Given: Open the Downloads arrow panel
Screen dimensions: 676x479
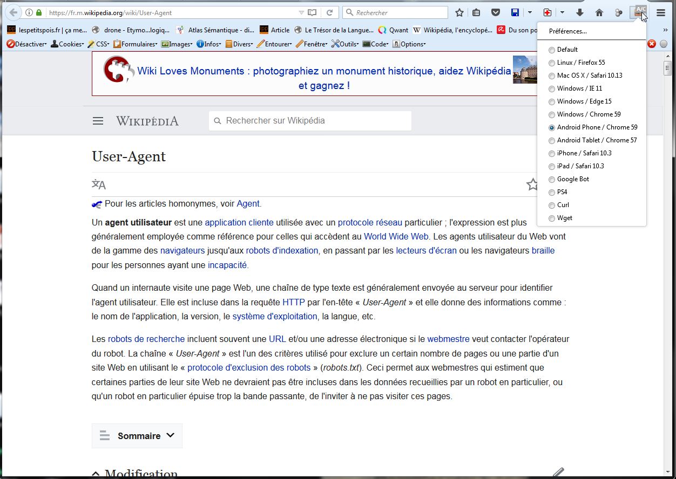Looking at the screenshot, I should pos(580,12).
